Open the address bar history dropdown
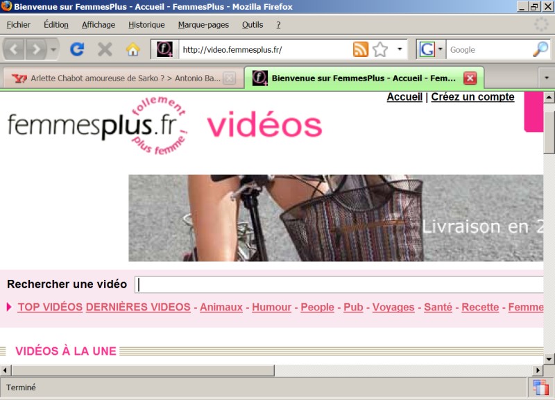Screen dimensions: 555x400 400,49
